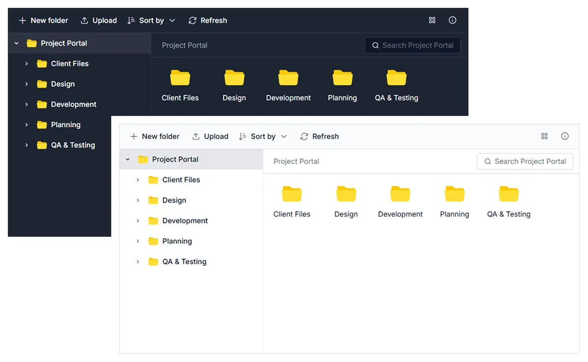Click the light window search field

pos(525,161)
